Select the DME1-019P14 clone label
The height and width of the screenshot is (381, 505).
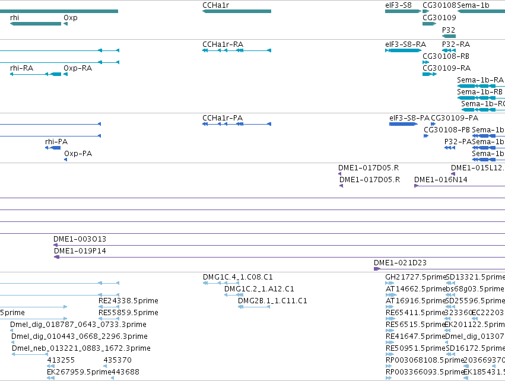(80, 251)
